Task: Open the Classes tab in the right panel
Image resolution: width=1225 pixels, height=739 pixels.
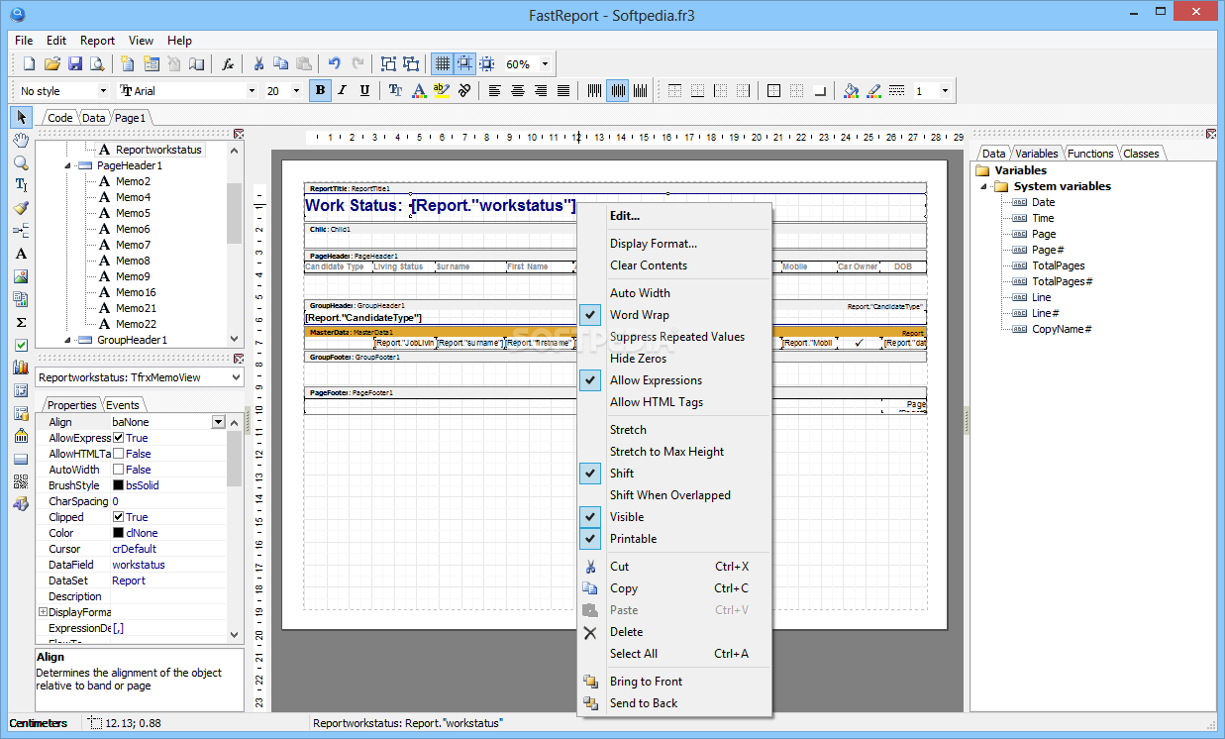Action: (x=1141, y=154)
